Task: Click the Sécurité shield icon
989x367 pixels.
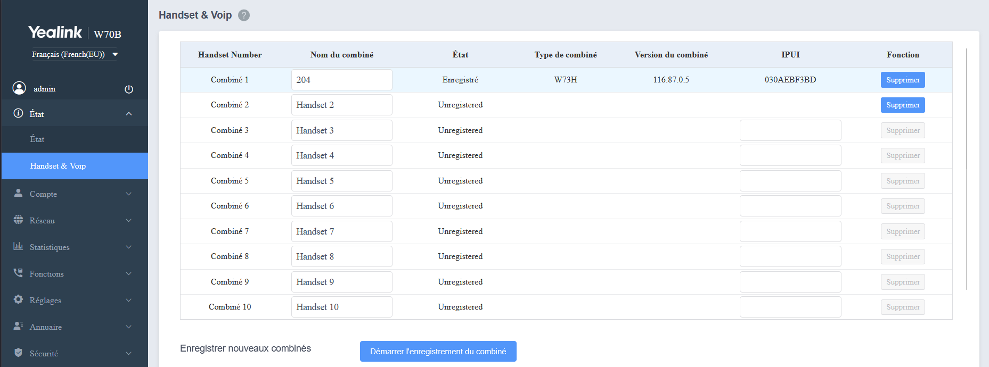Action: coord(18,353)
